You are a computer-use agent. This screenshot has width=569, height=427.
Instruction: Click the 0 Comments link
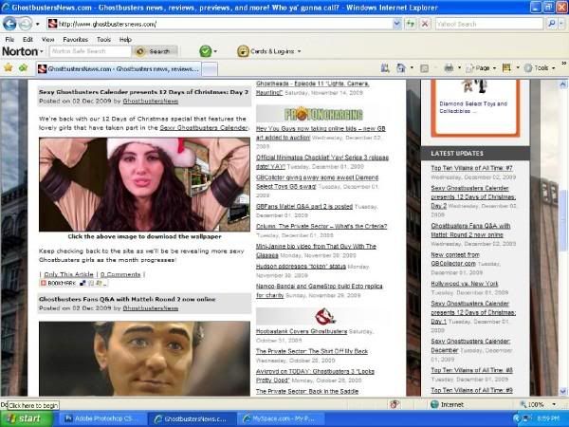(x=120, y=274)
